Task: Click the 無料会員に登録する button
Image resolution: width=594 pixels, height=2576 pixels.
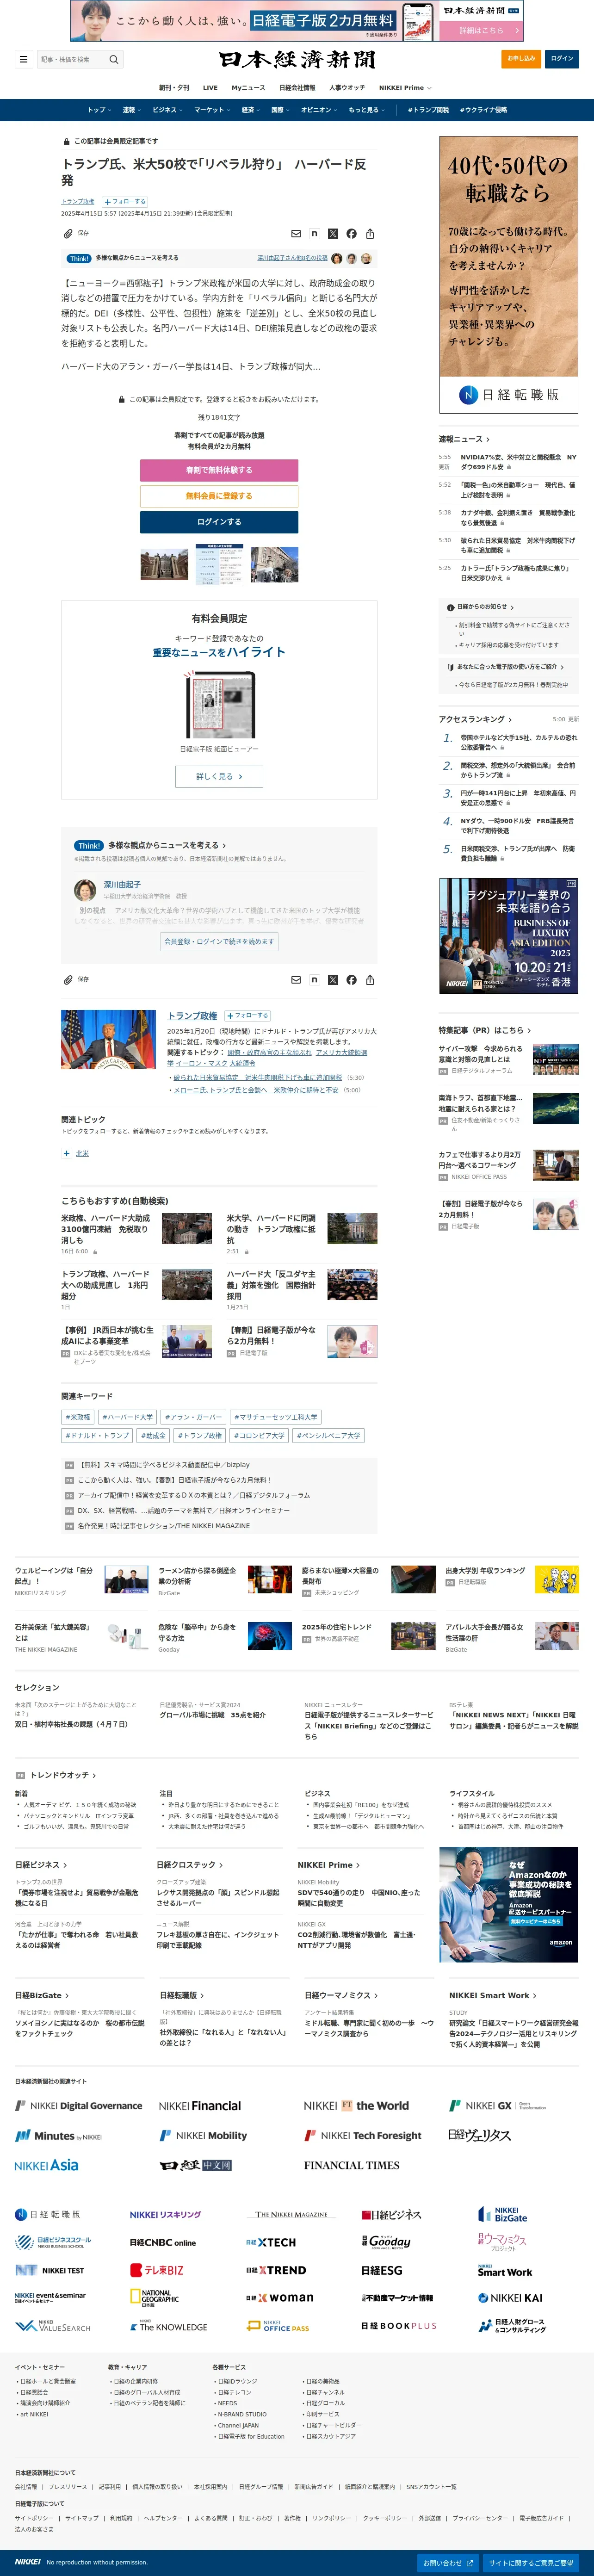Action: (x=219, y=496)
